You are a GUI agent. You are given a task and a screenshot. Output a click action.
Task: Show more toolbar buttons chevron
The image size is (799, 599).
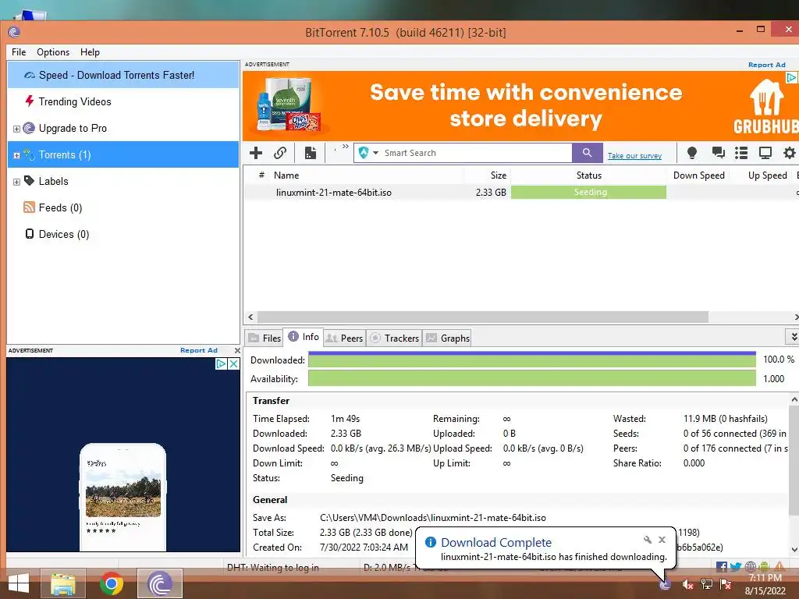[x=346, y=147]
